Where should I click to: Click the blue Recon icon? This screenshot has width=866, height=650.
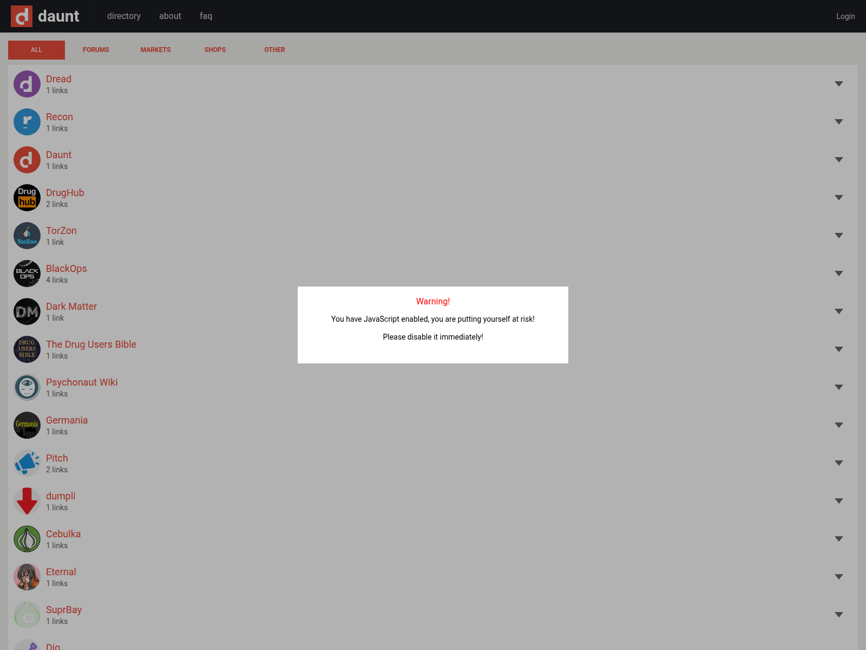pyautogui.click(x=27, y=122)
